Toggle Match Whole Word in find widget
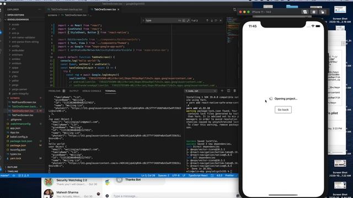The image size is (353, 198). point(184,20)
